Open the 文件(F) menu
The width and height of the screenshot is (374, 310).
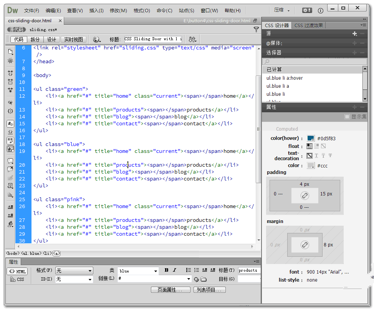click(x=31, y=10)
